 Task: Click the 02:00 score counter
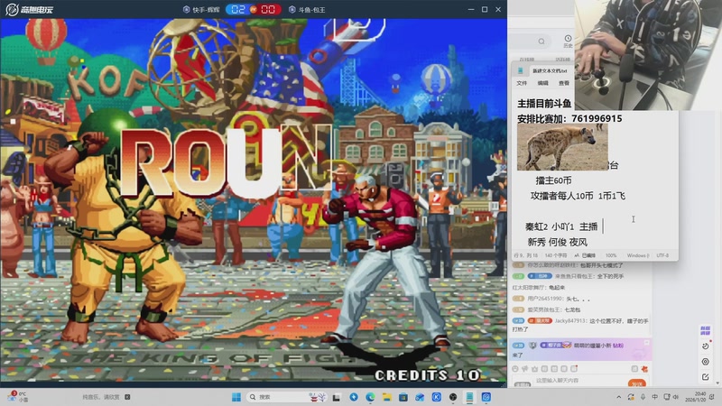254,9
